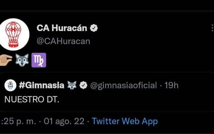This screenshot has height=134, width=214.
Task: Open the quoted tweet text NUESTRO DT.
Action: coord(32,99)
